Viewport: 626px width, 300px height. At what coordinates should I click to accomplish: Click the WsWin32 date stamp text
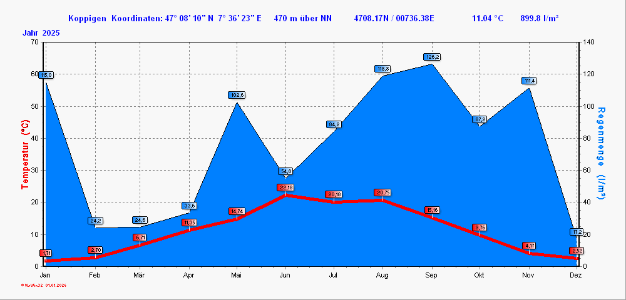44,285
